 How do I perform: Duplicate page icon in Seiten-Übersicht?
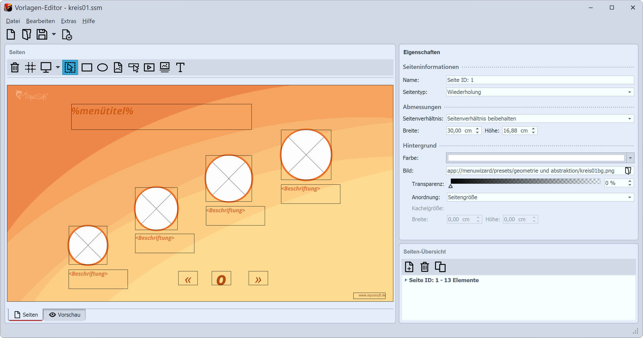[440, 267]
